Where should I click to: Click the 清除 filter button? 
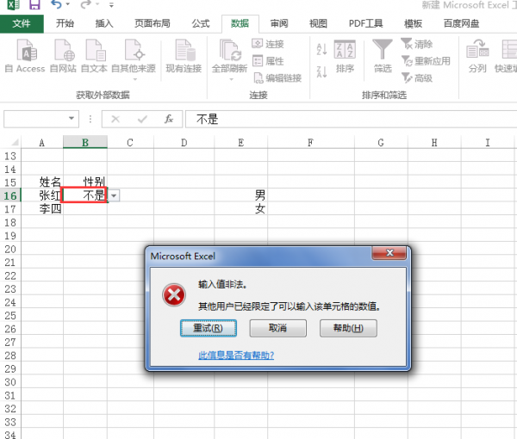point(417,44)
